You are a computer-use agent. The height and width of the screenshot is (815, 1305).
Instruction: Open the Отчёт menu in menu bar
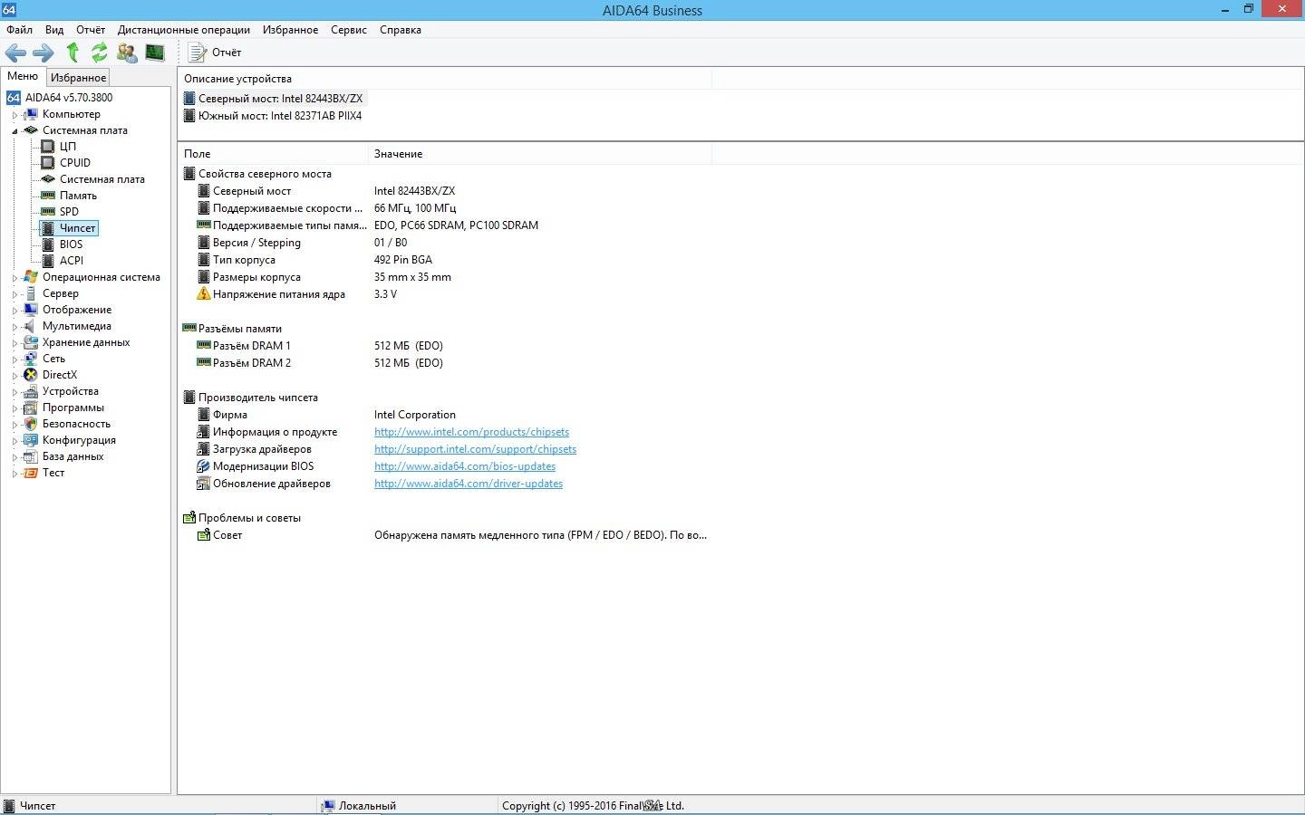coord(91,30)
